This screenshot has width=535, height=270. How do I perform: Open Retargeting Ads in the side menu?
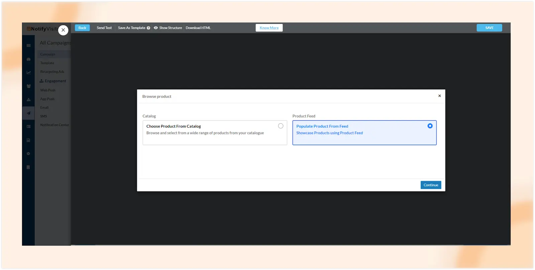click(52, 72)
